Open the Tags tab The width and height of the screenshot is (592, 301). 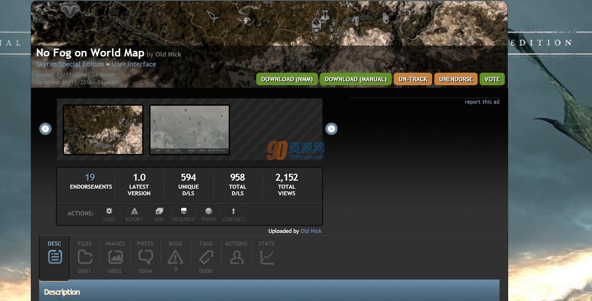[x=206, y=257]
